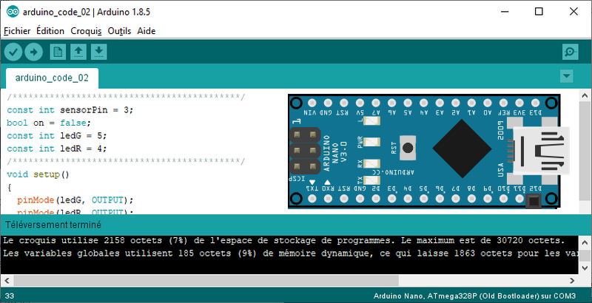Click the Verify sketch checkmark button

13,52
